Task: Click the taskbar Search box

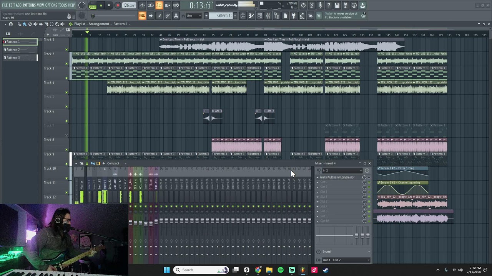Action: click(201, 270)
